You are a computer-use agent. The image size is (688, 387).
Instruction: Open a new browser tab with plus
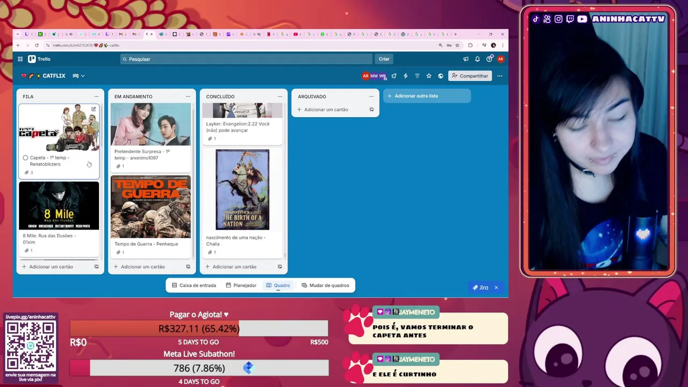click(x=456, y=34)
